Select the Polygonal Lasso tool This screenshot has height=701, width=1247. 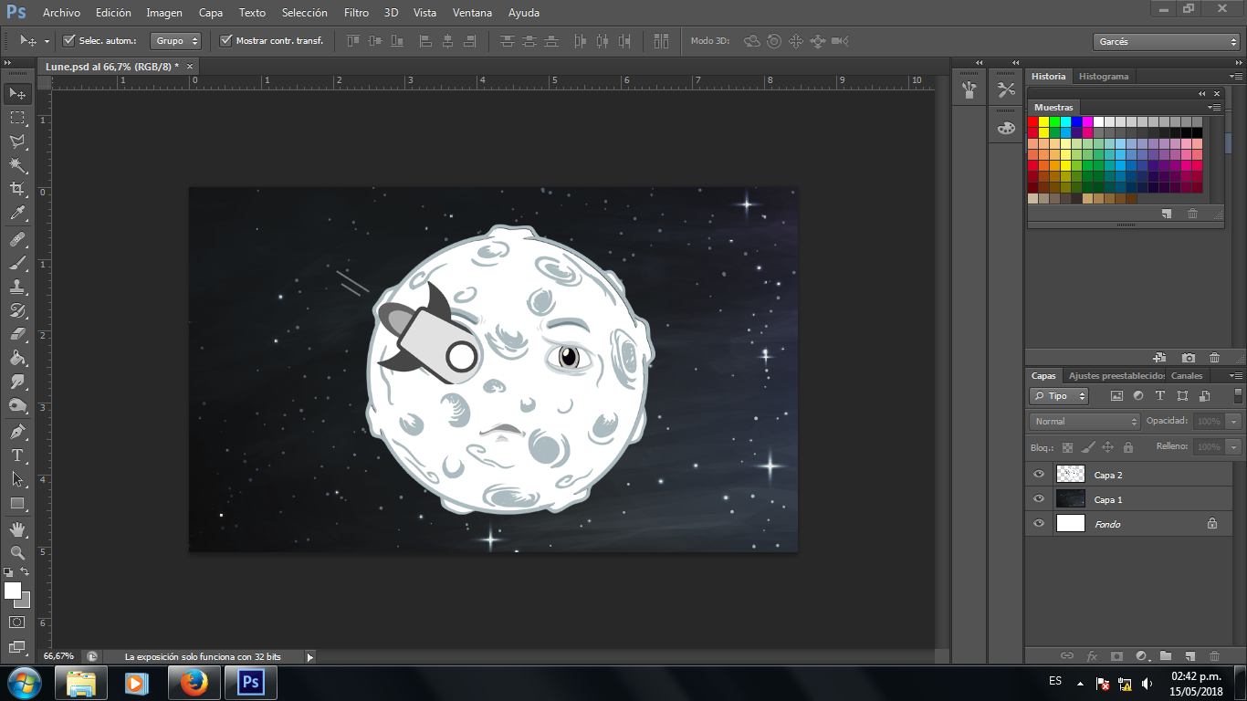[17, 141]
